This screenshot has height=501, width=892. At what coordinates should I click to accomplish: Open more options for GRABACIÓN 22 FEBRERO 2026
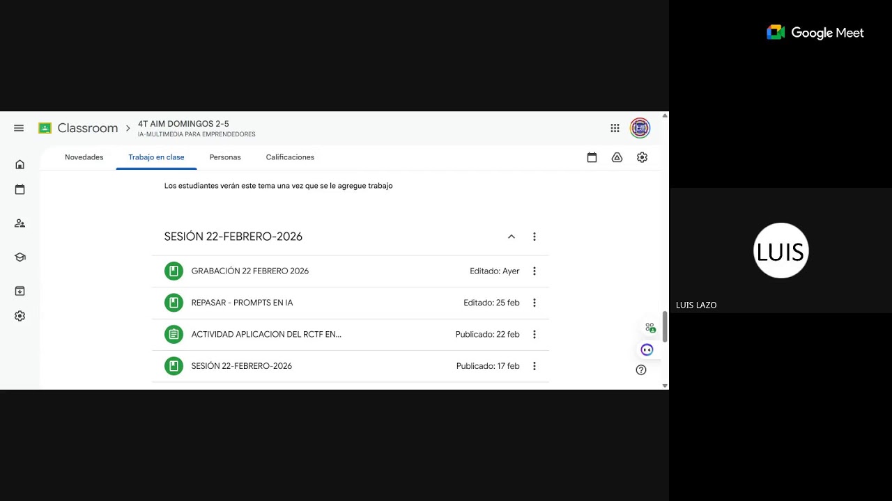(x=535, y=271)
